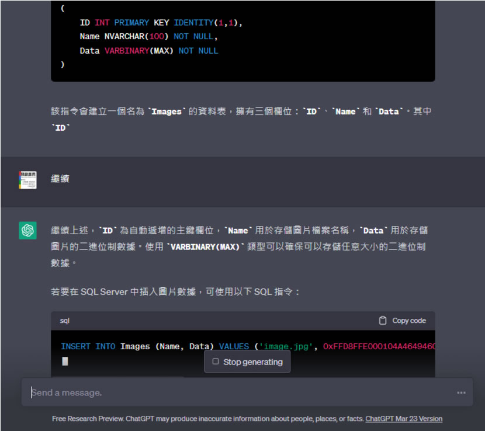485x431 pixels.
Task: Click the inline `Images` code in top paragraph
Action: (x=166, y=112)
